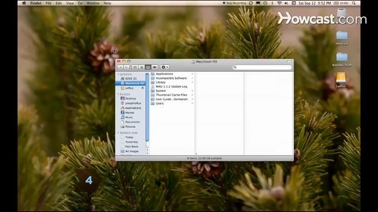Image resolution: width=378 pixels, height=212 pixels.
Task: Go back with the Finder back arrow
Action: click(120, 67)
